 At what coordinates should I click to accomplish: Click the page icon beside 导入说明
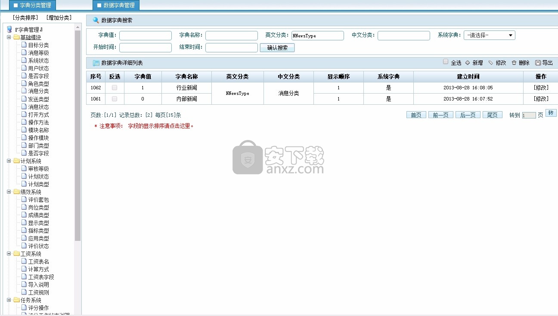[25, 284]
